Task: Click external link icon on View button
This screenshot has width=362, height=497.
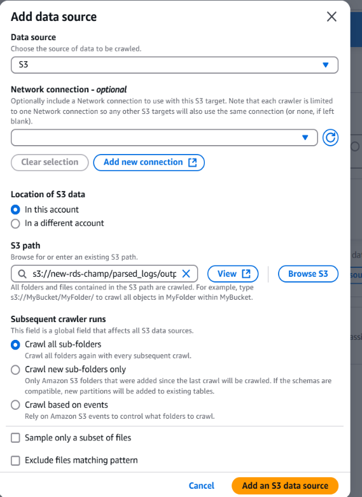Action: pos(246,274)
